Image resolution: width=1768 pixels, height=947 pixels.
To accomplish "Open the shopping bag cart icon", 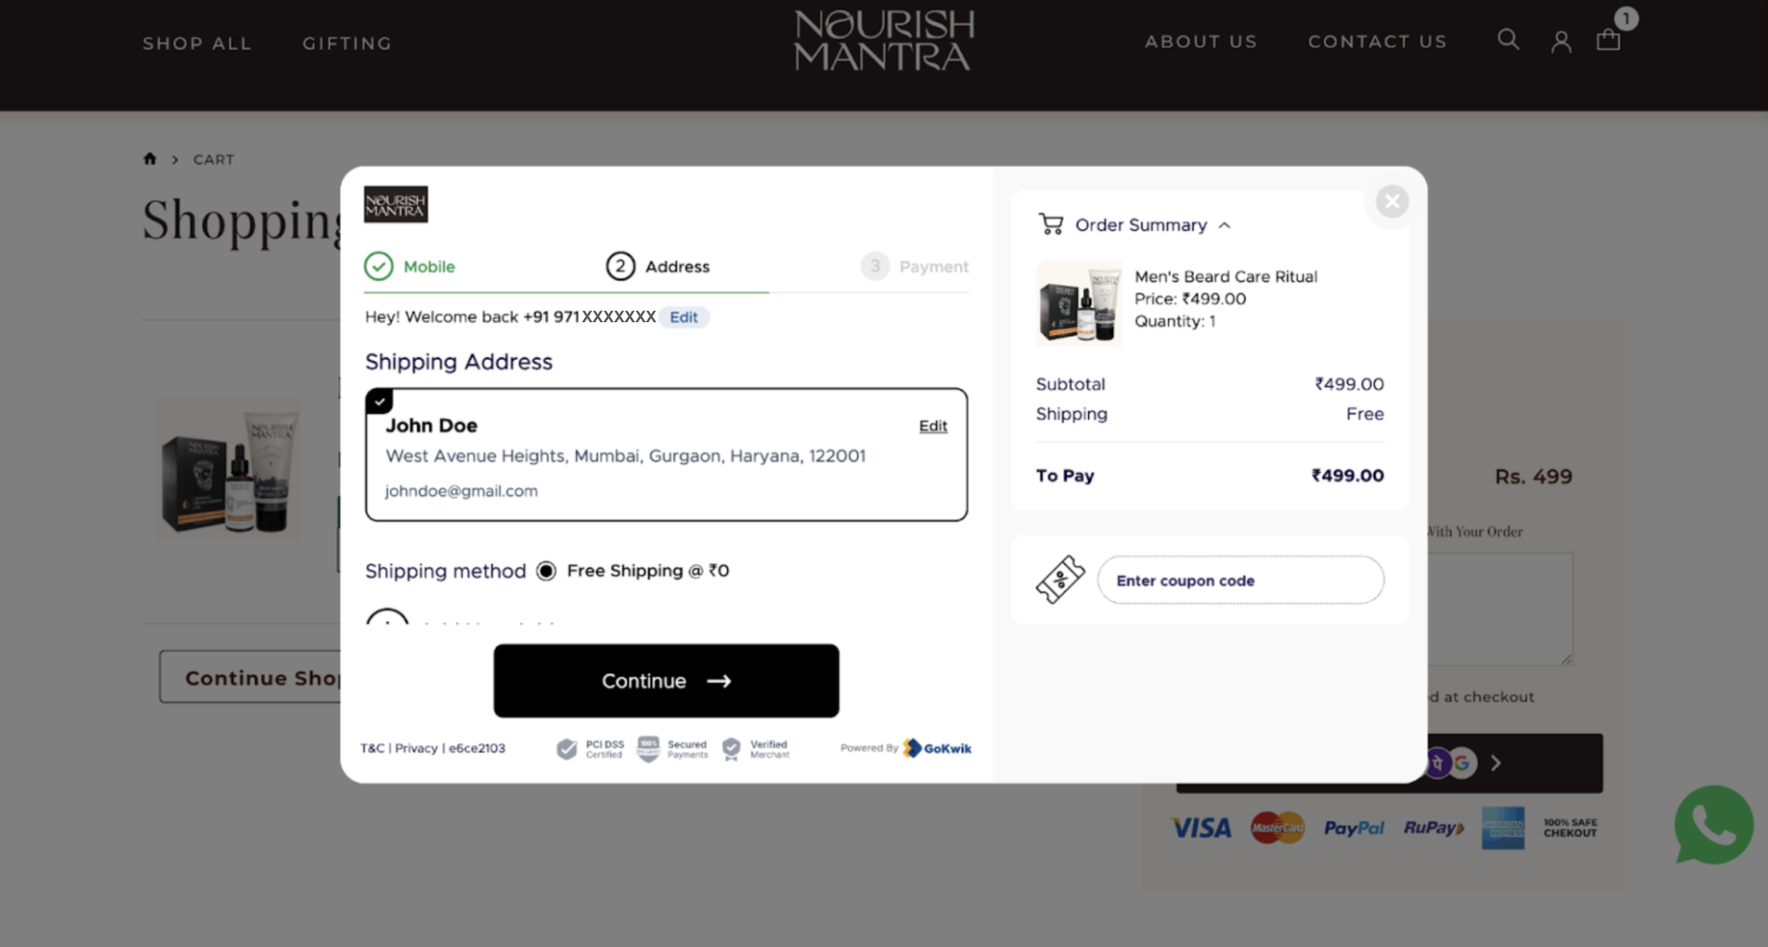I will coord(1609,39).
